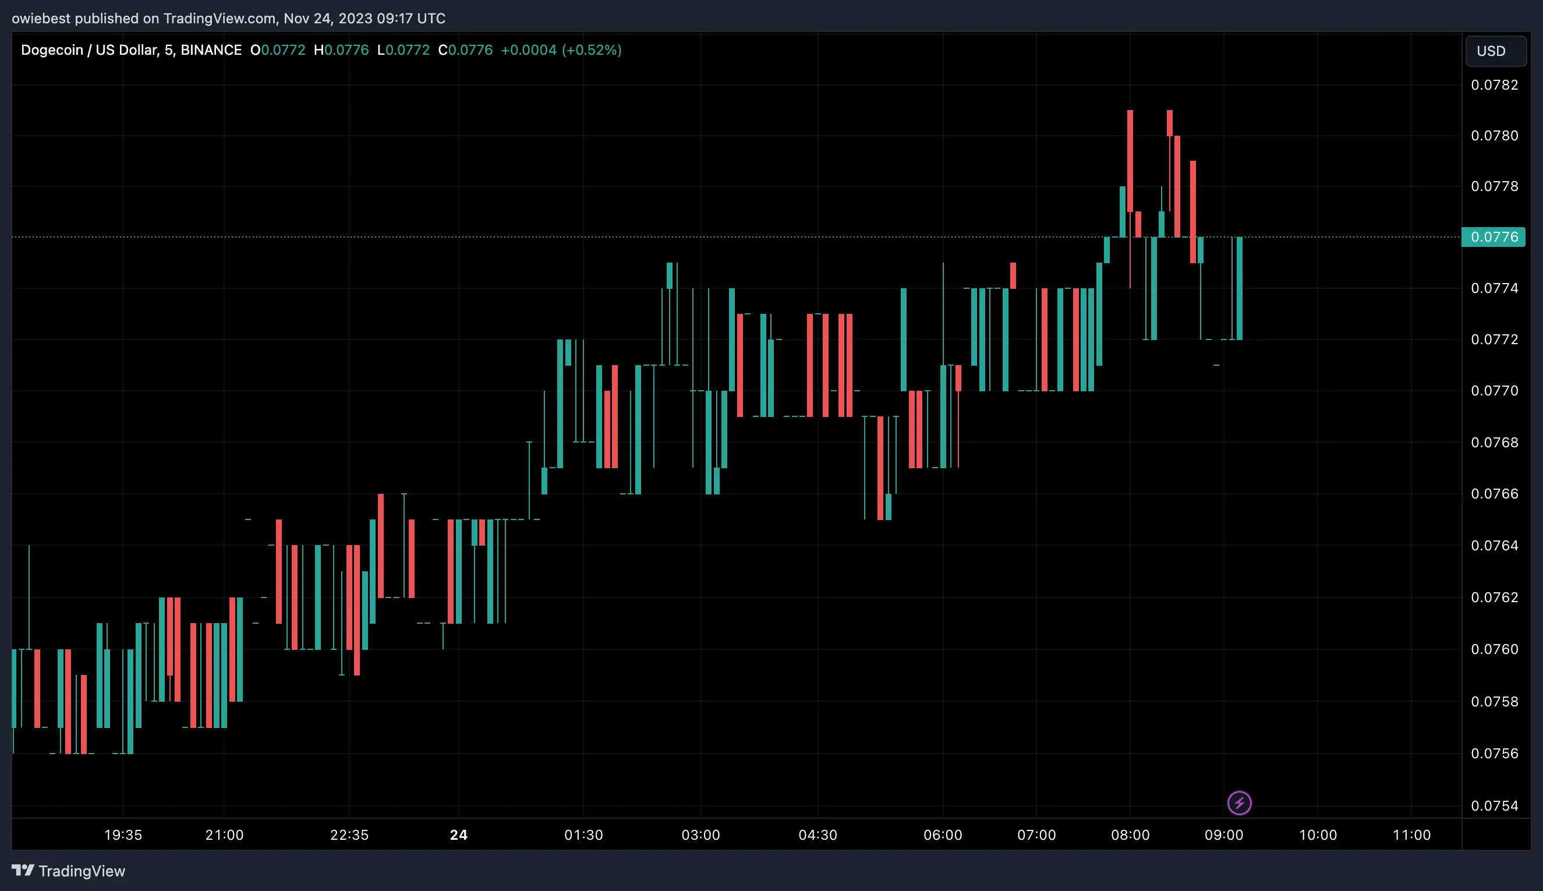This screenshot has width=1543, height=891.
Task: Click the green close value C0.0776
Action: pos(467,49)
